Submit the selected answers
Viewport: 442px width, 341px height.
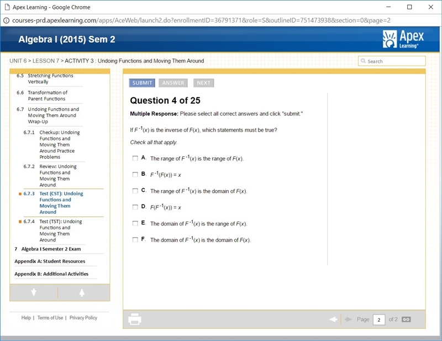(x=142, y=83)
